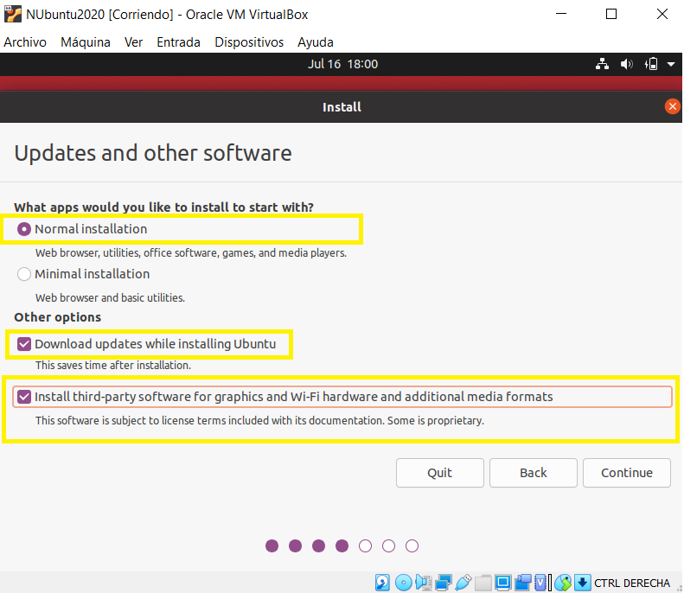Click the network icon in Ubuntu top bar
The image size is (684, 593).
click(x=603, y=64)
